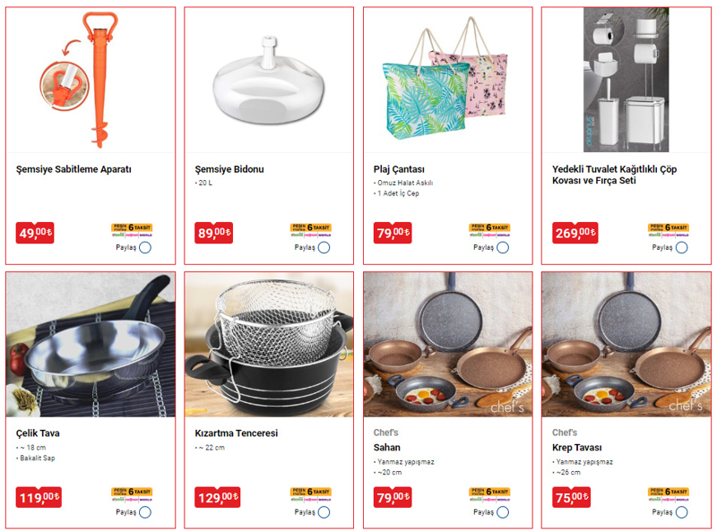Select Paylaş circle on Çöp Kovası set
The height and width of the screenshot is (531, 717).
pyautogui.click(x=681, y=248)
